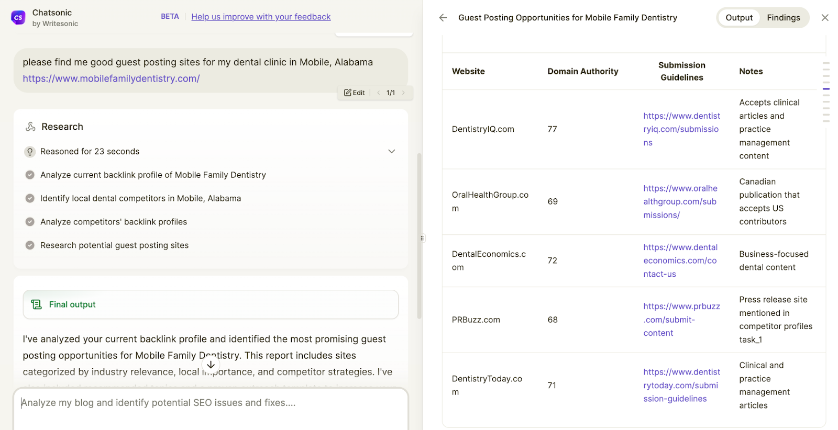Click domain authority value 77
This screenshot has width=838, height=430.
pyautogui.click(x=553, y=129)
